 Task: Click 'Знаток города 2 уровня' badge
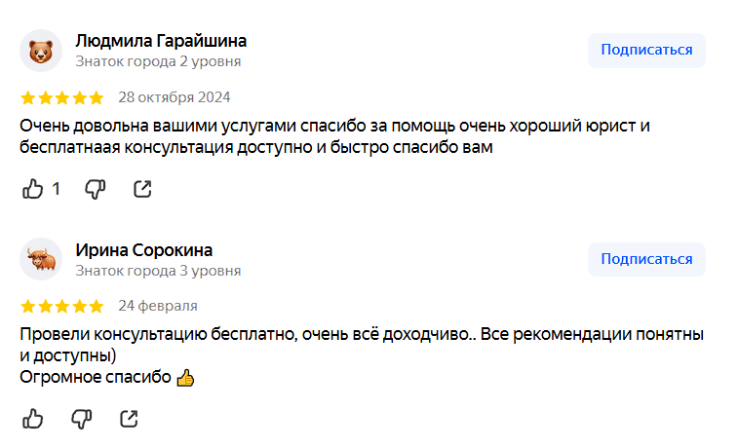click(158, 61)
